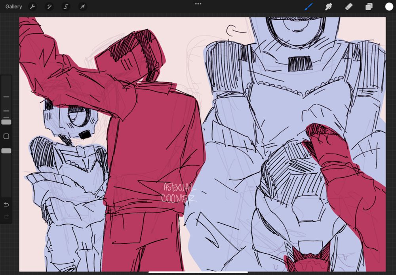
Task: Click the three-dots menu at the top center
Action: coord(198,4)
